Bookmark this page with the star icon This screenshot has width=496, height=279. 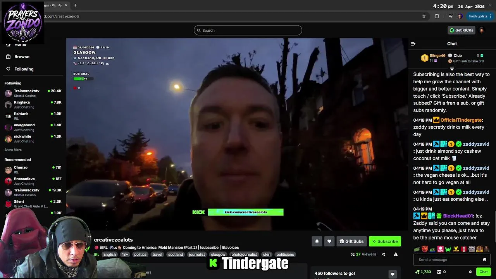(x=424, y=16)
